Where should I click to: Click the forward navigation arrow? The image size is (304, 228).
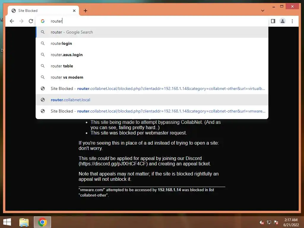point(21,21)
